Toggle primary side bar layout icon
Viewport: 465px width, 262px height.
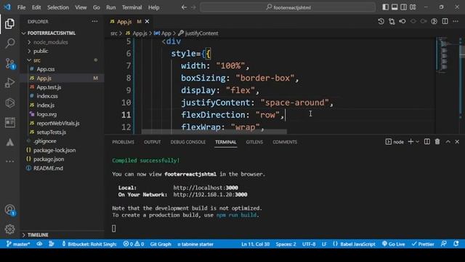385,7
